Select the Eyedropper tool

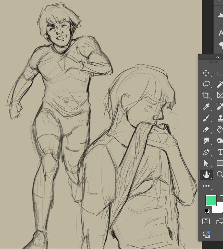coord(206,107)
